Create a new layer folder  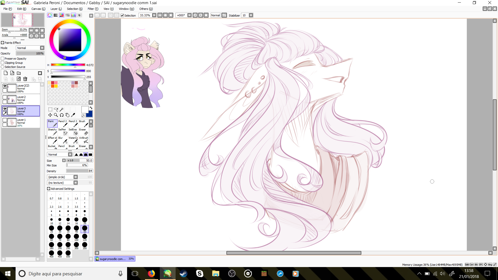coord(19,73)
